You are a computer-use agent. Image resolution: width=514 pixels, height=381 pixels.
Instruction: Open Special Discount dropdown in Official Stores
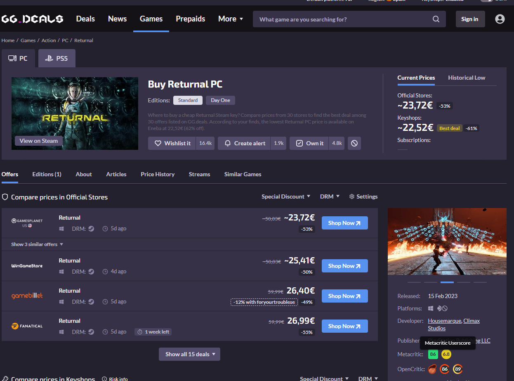(286, 196)
